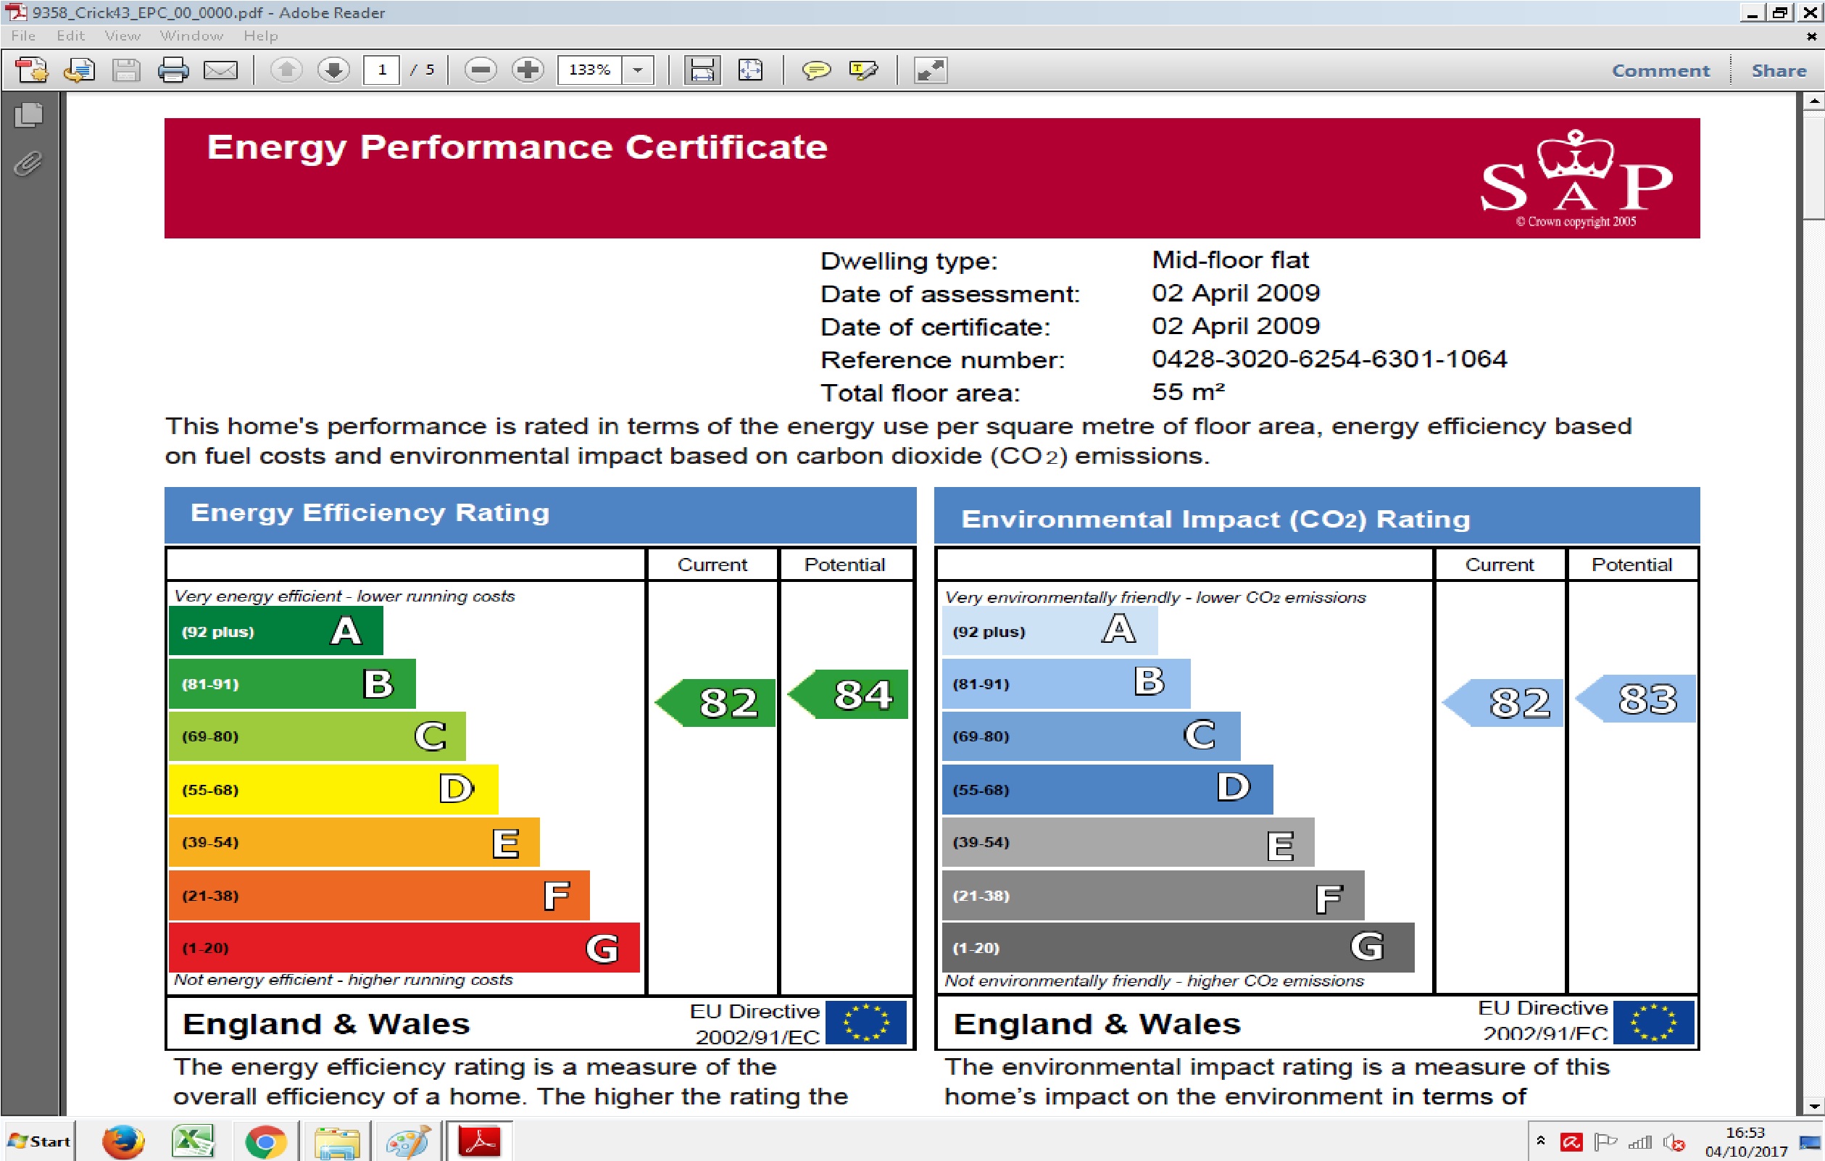This screenshot has height=1161, width=1825.
Task: Click the page number input field
Action: (x=382, y=70)
